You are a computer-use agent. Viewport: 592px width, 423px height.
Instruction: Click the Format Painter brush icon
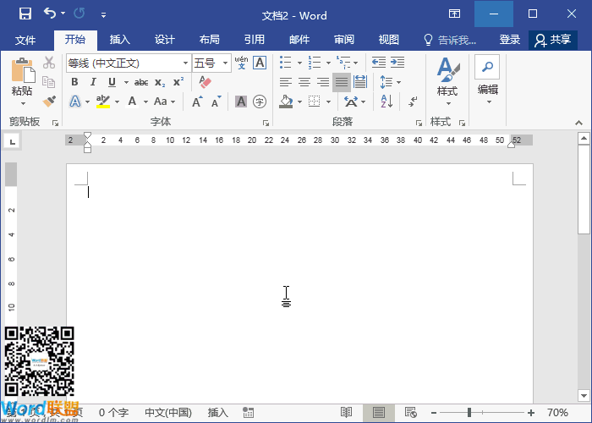(49, 102)
